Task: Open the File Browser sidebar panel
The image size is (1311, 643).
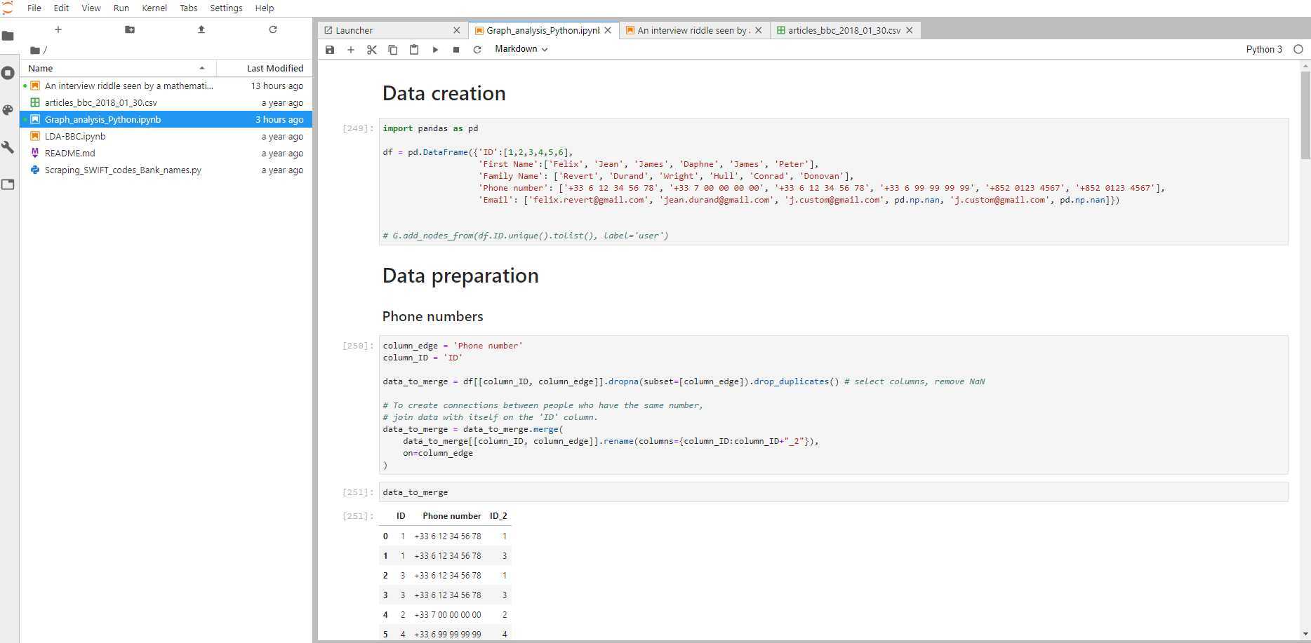Action: [x=8, y=36]
